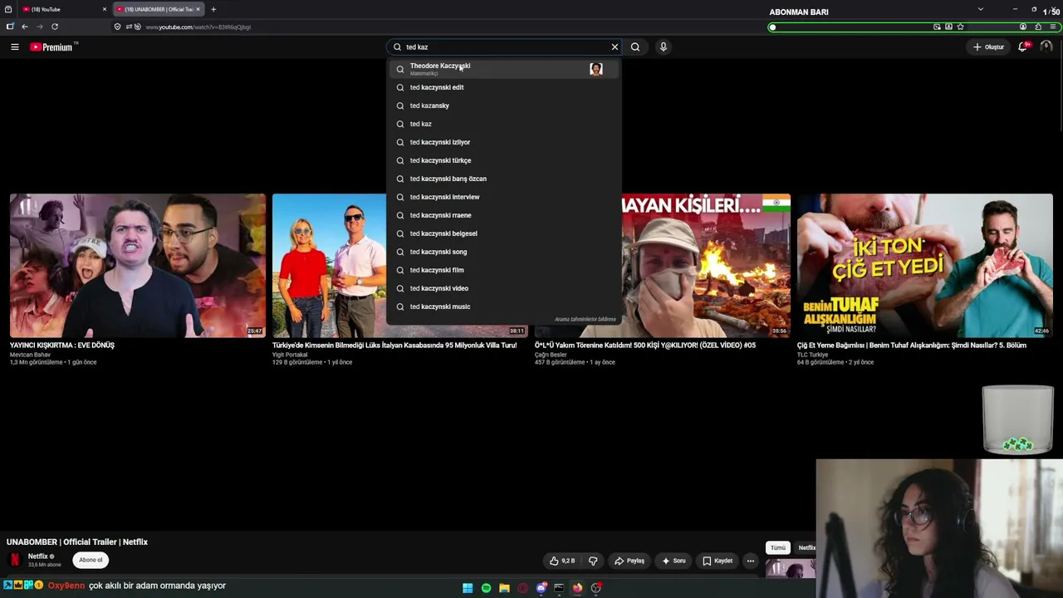
Task: Click the Theodore Kaczynski portrait thumbnail
Action: coord(596,69)
